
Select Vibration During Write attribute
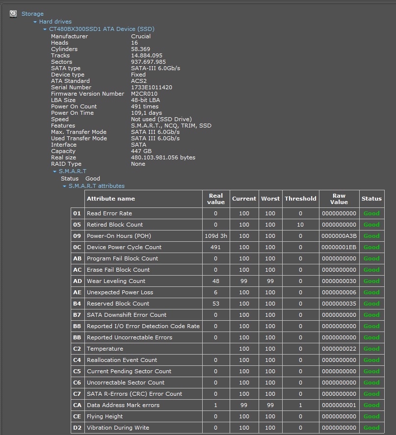[x=118, y=428]
